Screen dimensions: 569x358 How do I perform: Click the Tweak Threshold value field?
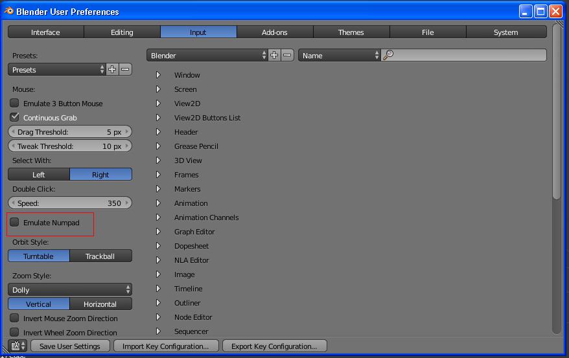coord(70,146)
